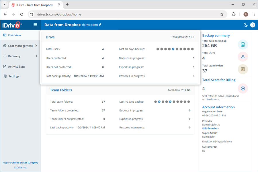The height and width of the screenshot is (172, 258).
Task: Click last Drive last-10-days backup dot
Action: pos(192,49)
